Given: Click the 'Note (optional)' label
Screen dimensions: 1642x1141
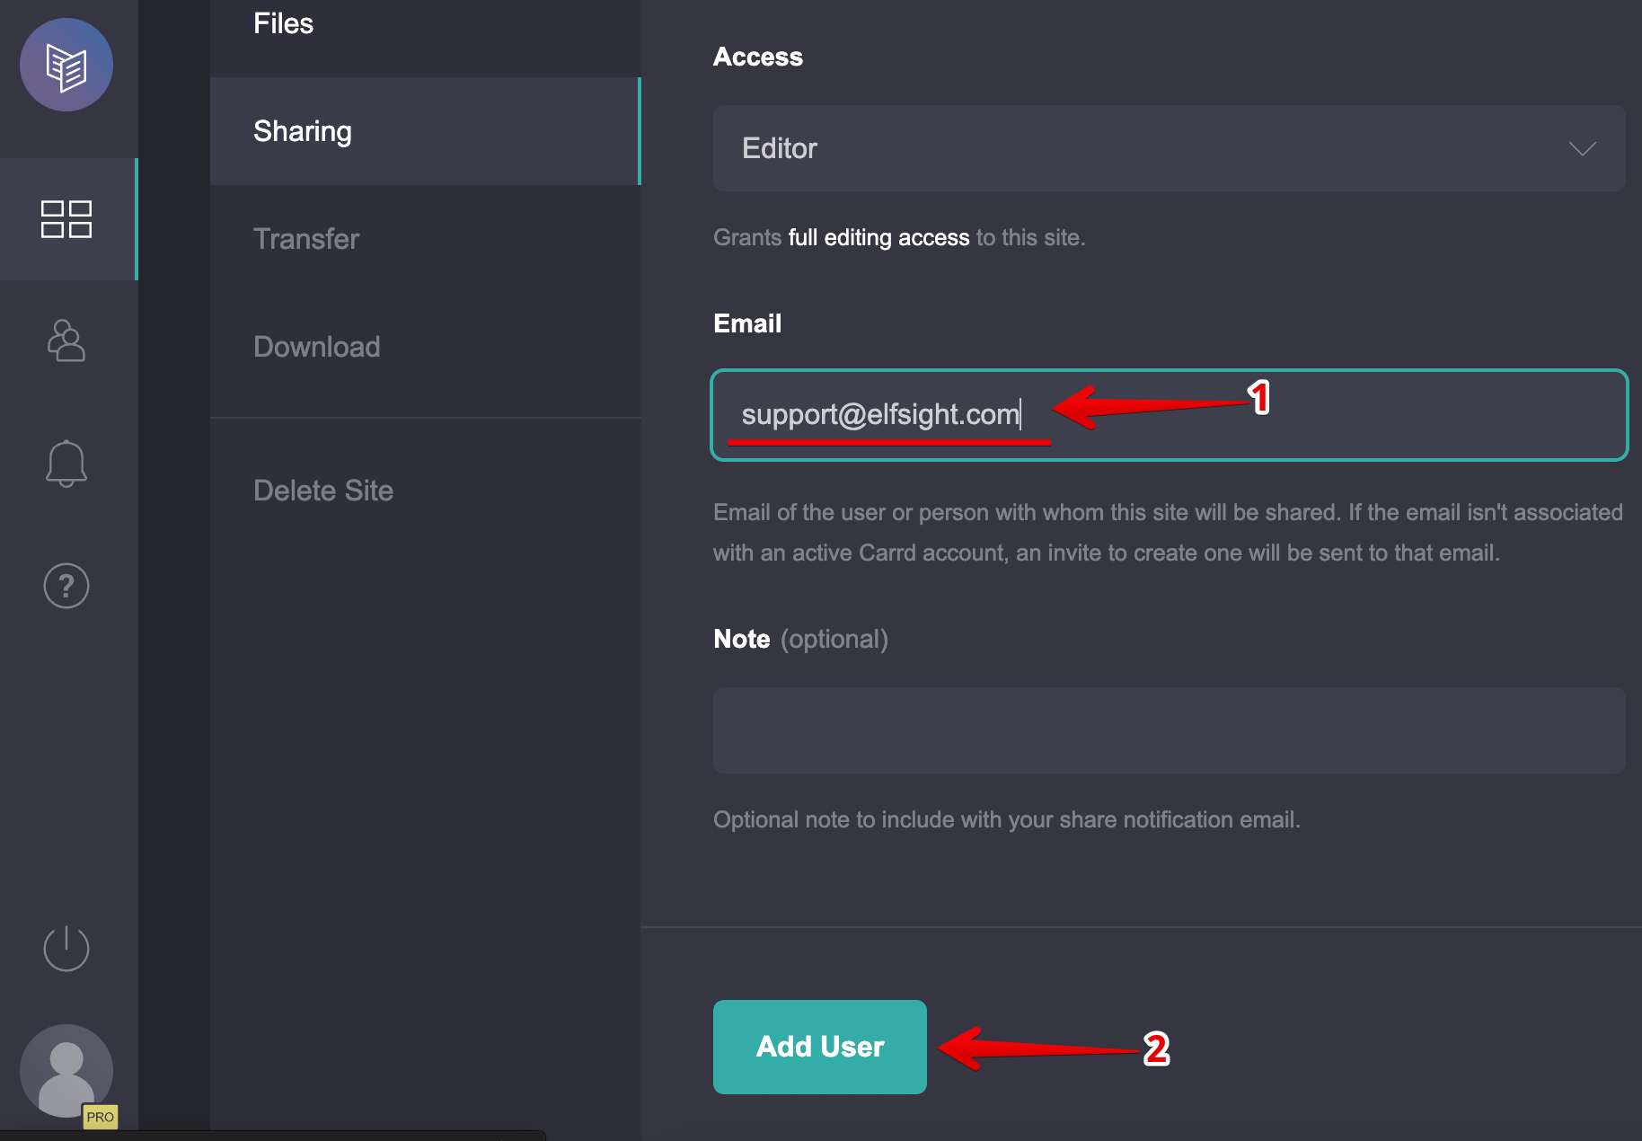Looking at the screenshot, I should [801, 639].
